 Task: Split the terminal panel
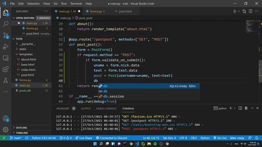point(240,108)
